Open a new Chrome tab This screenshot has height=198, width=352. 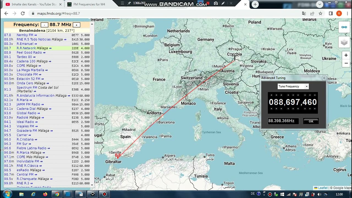(x=255, y=4)
